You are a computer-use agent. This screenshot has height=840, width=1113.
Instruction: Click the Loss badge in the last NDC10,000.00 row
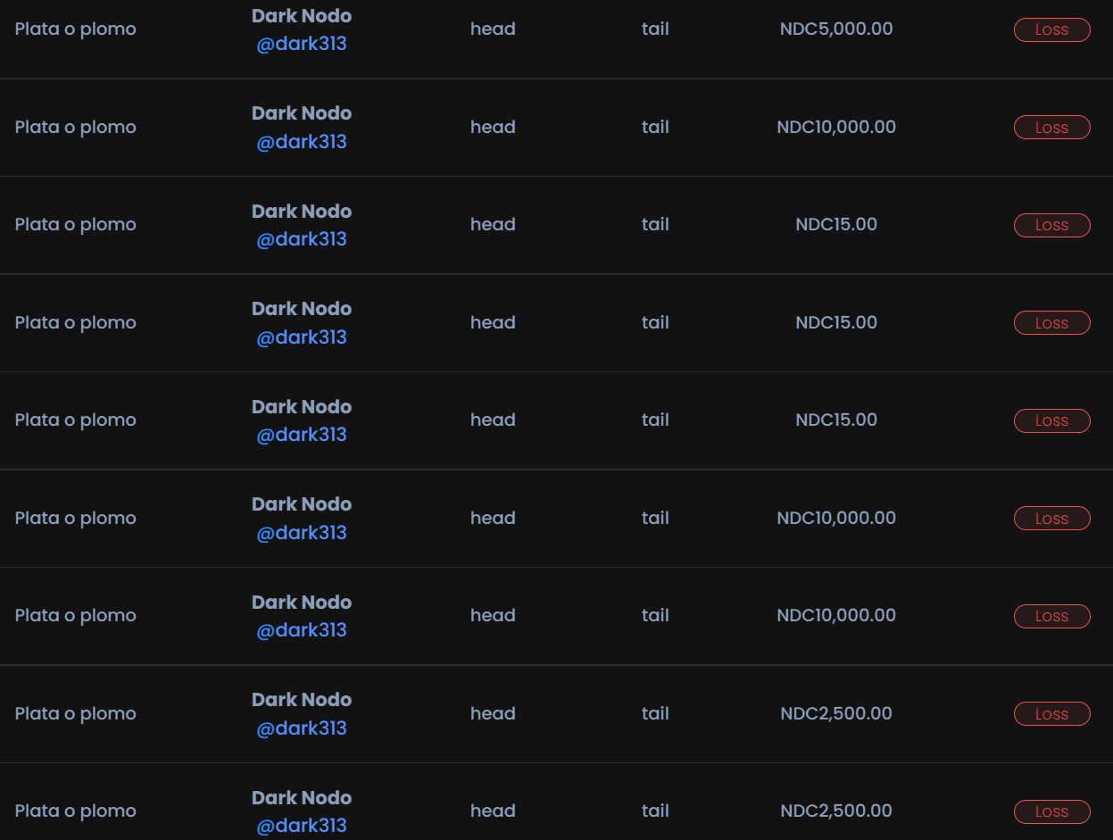click(1051, 616)
